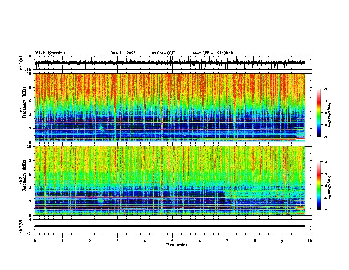Click the "-5" tick on ch.3(V) axis
Viewport: 349px width, 270px height.
tap(29, 233)
